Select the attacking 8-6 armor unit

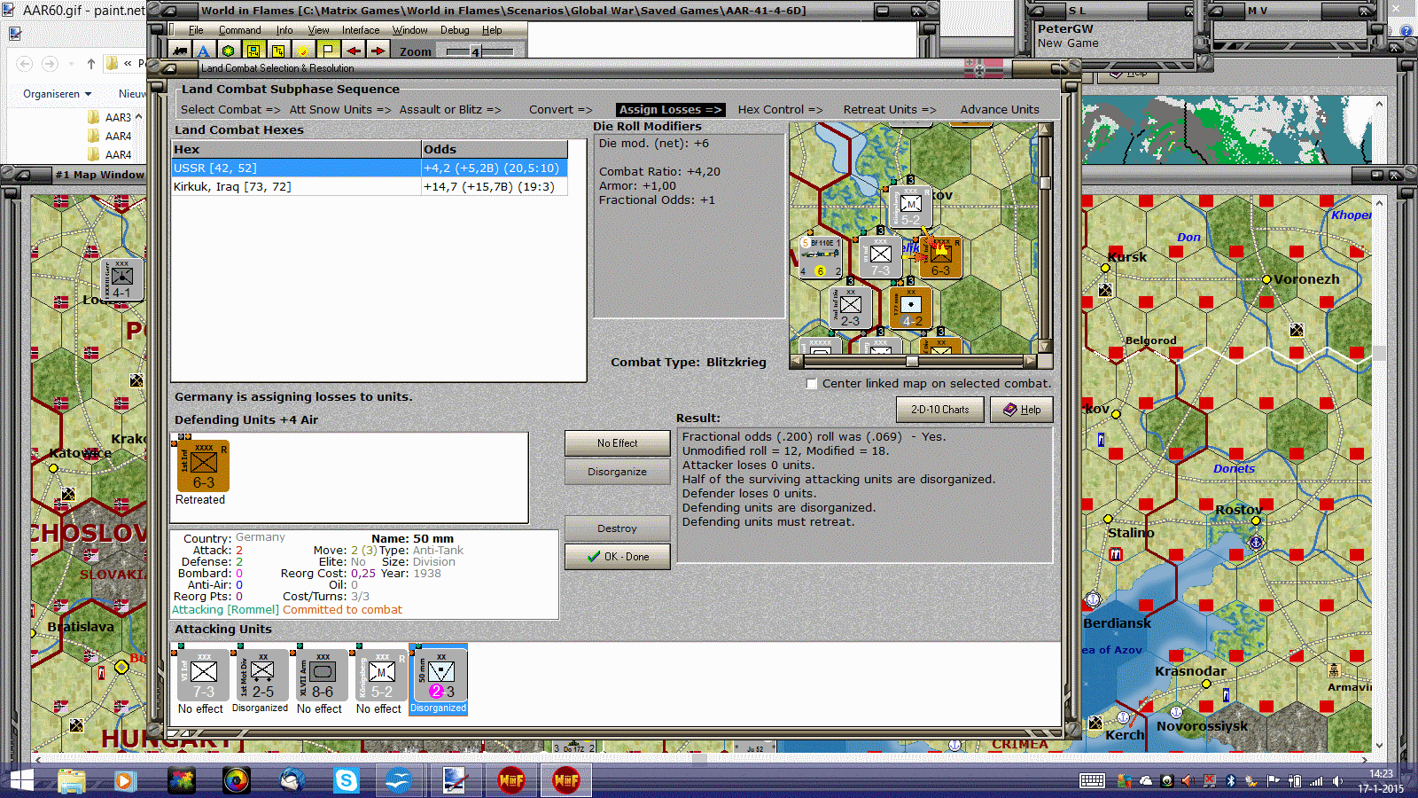(x=323, y=676)
